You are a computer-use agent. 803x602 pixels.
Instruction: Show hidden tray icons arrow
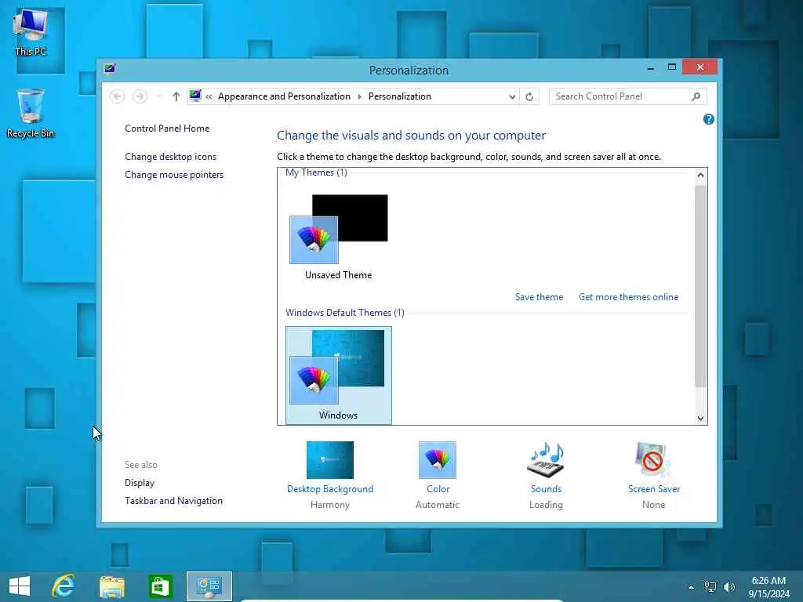tap(691, 587)
